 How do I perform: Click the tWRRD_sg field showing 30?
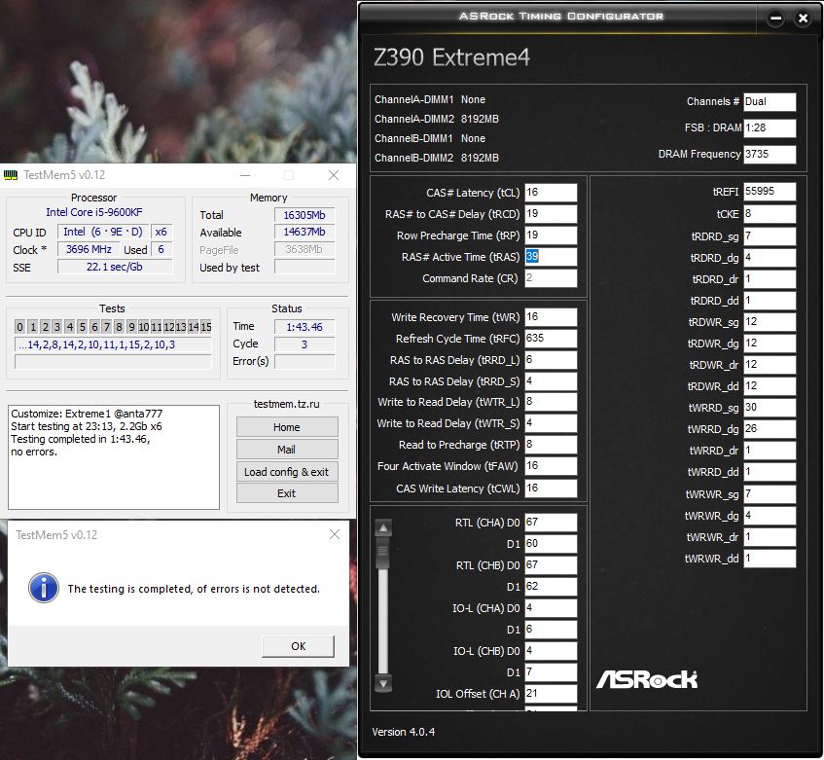click(x=770, y=408)
